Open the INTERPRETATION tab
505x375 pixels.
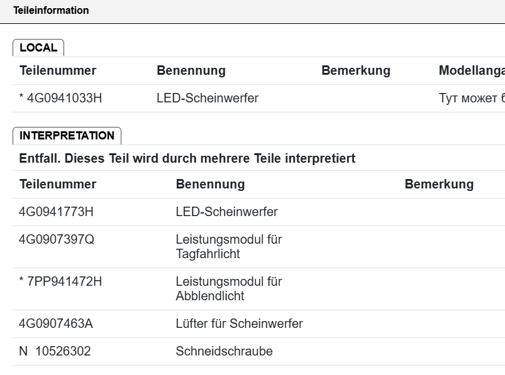[67, 136]
